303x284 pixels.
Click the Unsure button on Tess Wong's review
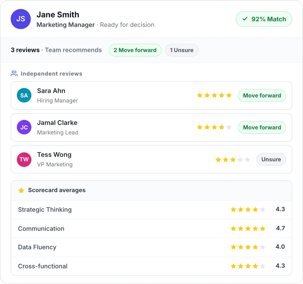click(x=271, y=159)
